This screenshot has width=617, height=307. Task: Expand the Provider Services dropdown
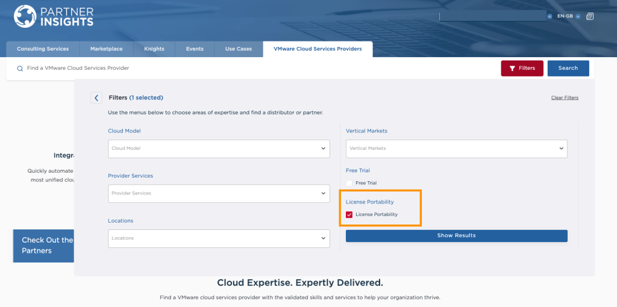click(x=219, y=193)
